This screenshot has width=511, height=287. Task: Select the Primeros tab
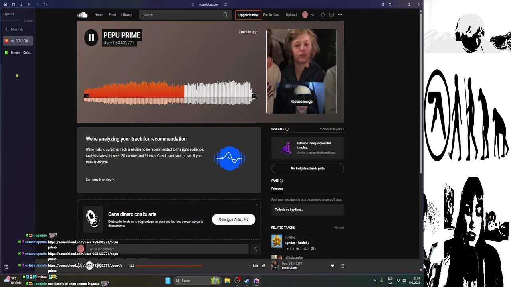[277, 189]
